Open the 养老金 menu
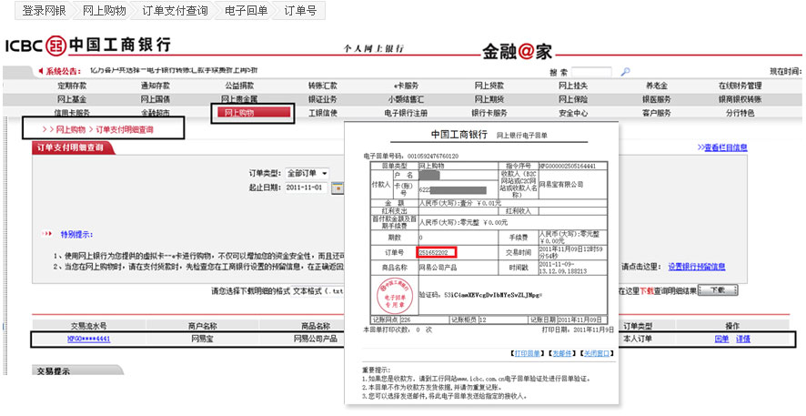This screenshot has height=416, width=806. (x=657, y=86)
